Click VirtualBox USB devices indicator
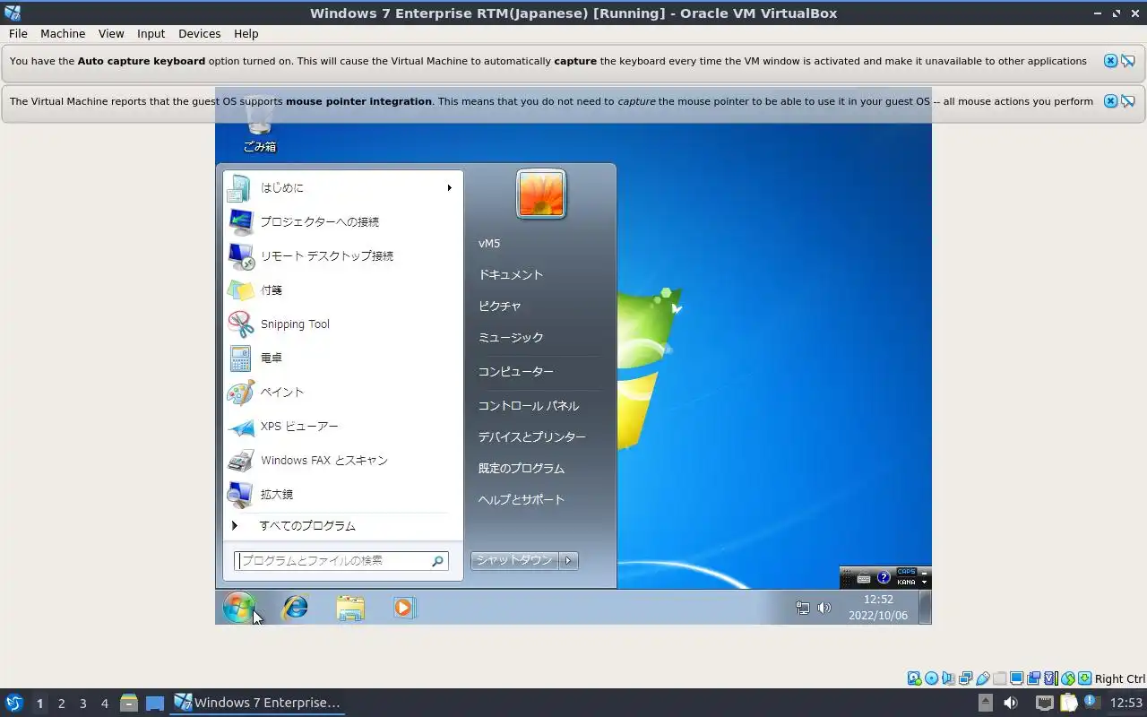The image size is (1147, 717). [x=982, y=678]
